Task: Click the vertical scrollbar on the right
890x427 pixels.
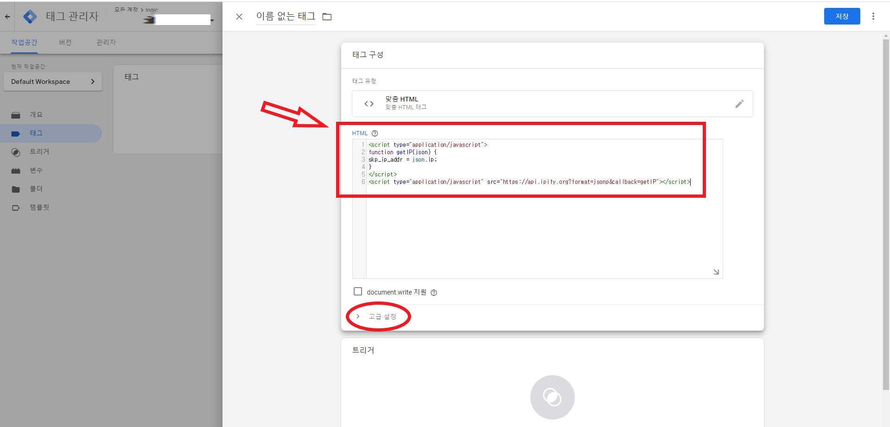Action: coord(886,215)
